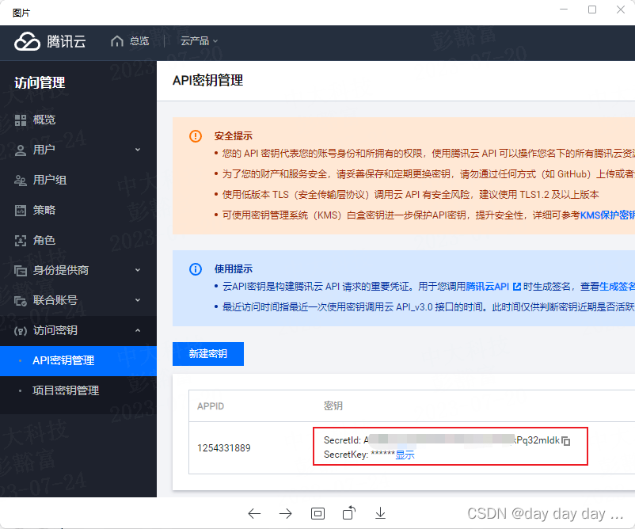Click the 策略 policy icon

(21, 210)
